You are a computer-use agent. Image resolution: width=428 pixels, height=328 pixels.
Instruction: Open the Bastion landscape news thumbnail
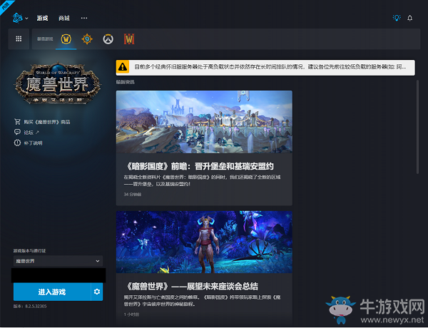click(204, 122)
